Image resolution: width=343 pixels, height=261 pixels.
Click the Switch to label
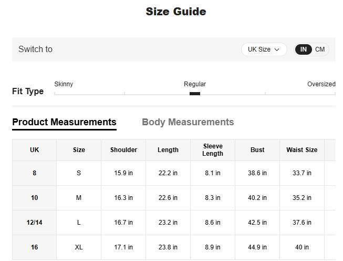[x=35, y=49]
